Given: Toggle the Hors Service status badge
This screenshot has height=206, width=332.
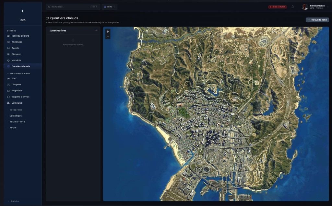Looking at the screenshot, I should click(x=278, y=7).
